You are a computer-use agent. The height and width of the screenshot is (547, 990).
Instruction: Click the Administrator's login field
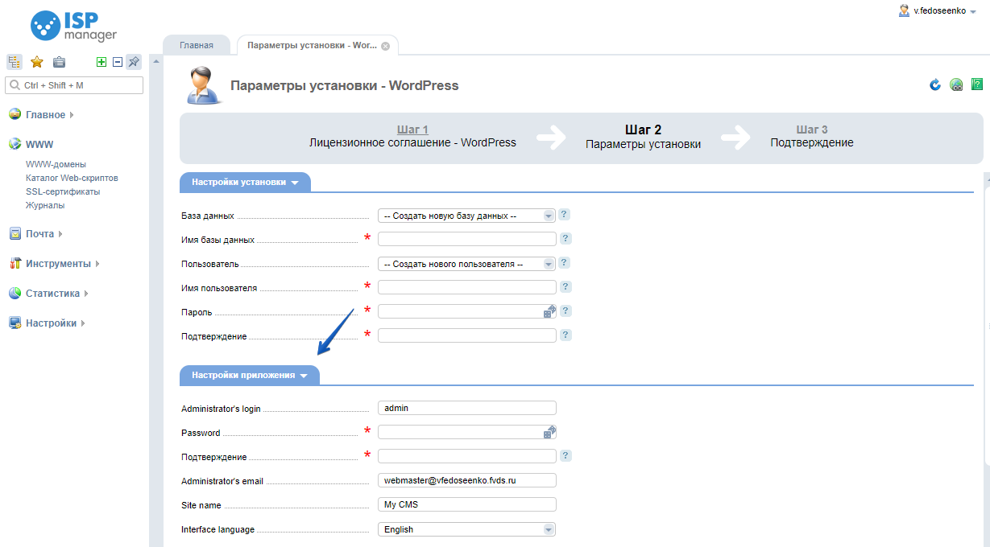pos(467,408)
